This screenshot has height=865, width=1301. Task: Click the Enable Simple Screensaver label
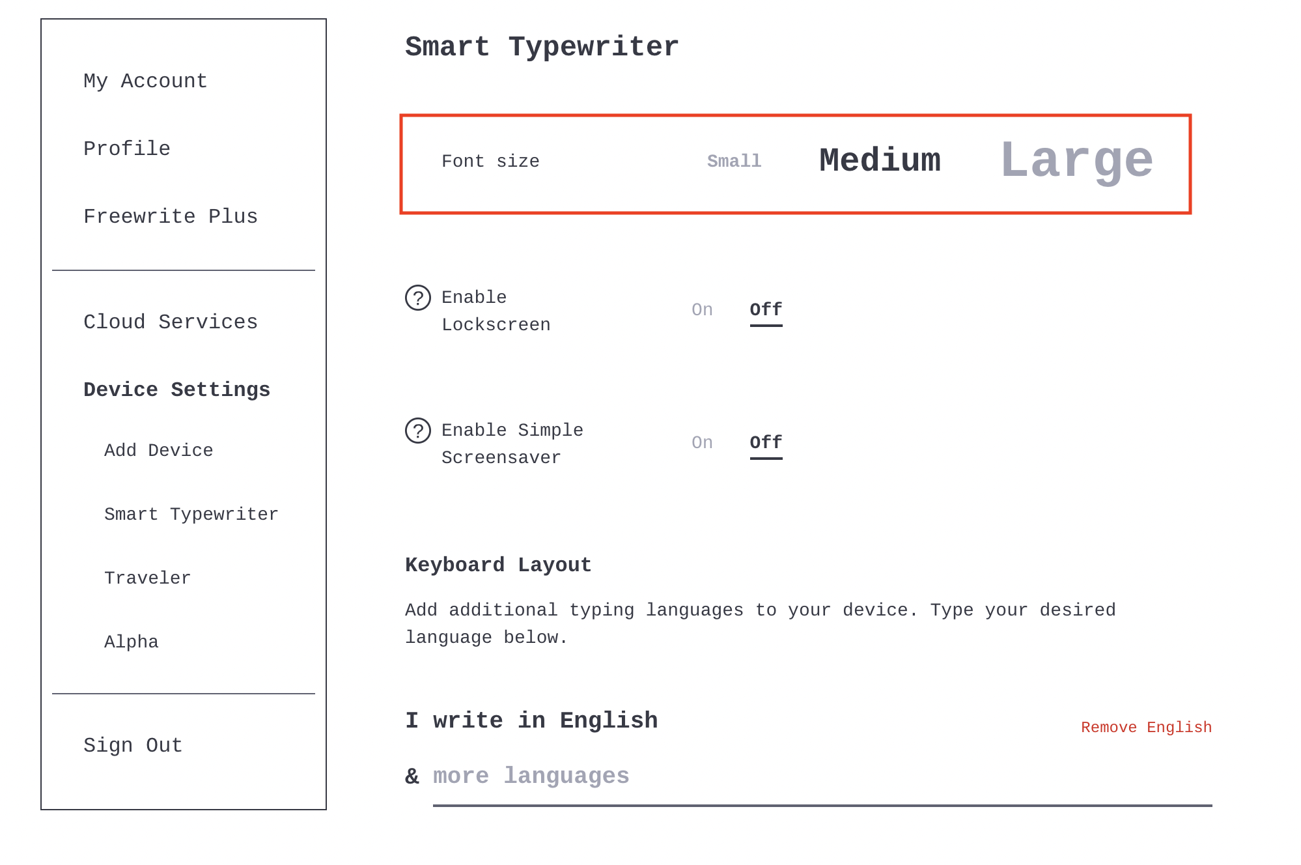[x=512, y=444]
